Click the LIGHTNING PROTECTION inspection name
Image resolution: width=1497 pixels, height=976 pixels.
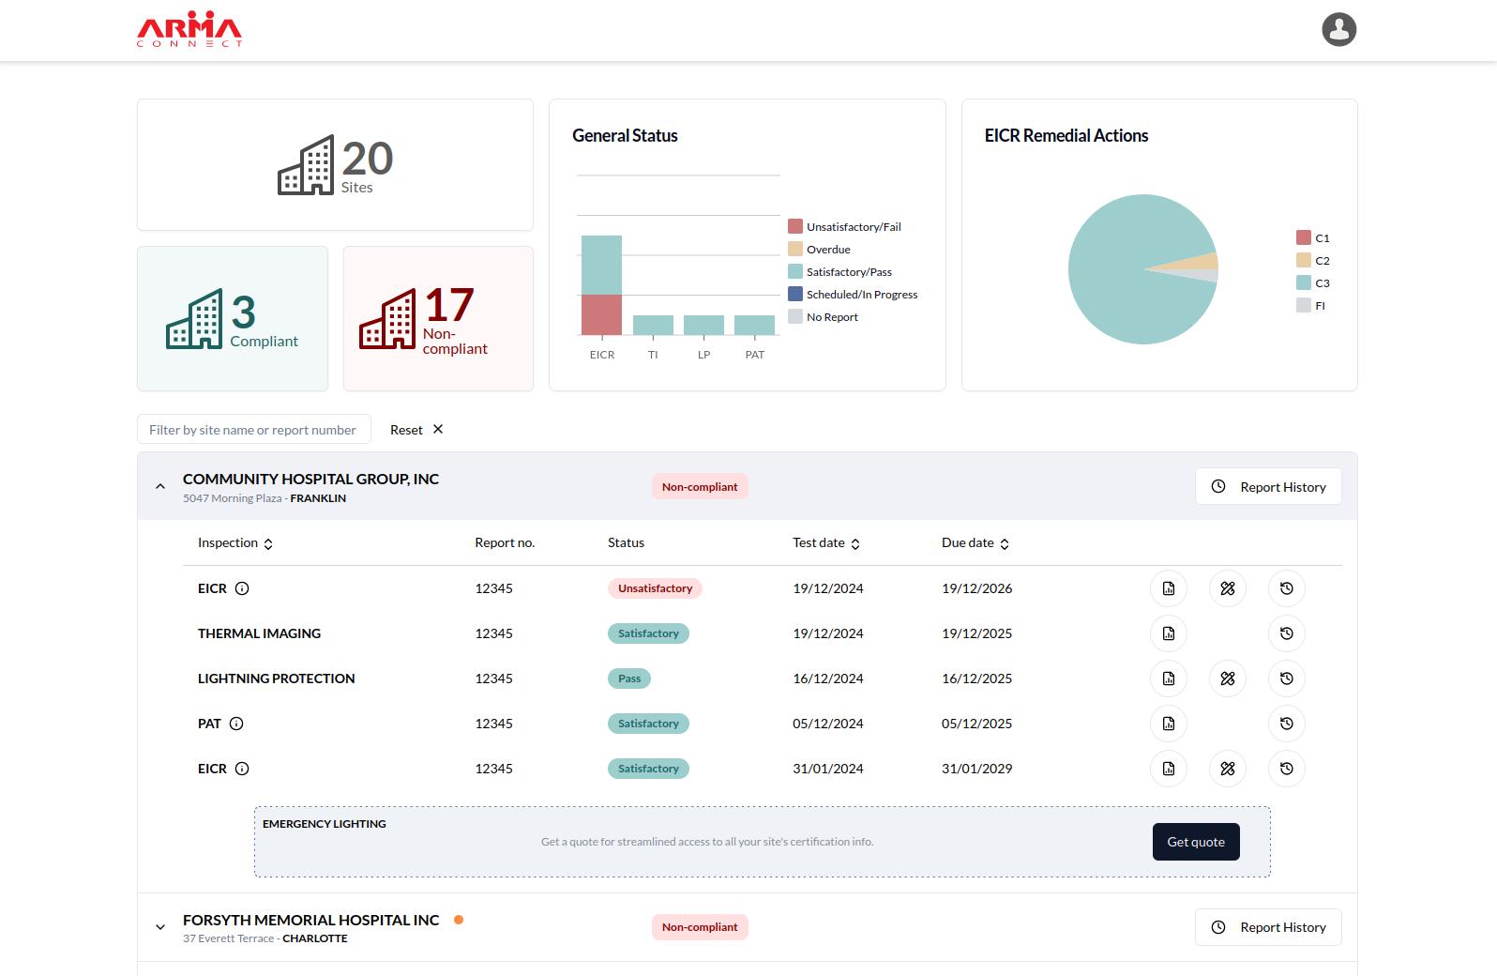pyautogui.click(x=276, y=679)
